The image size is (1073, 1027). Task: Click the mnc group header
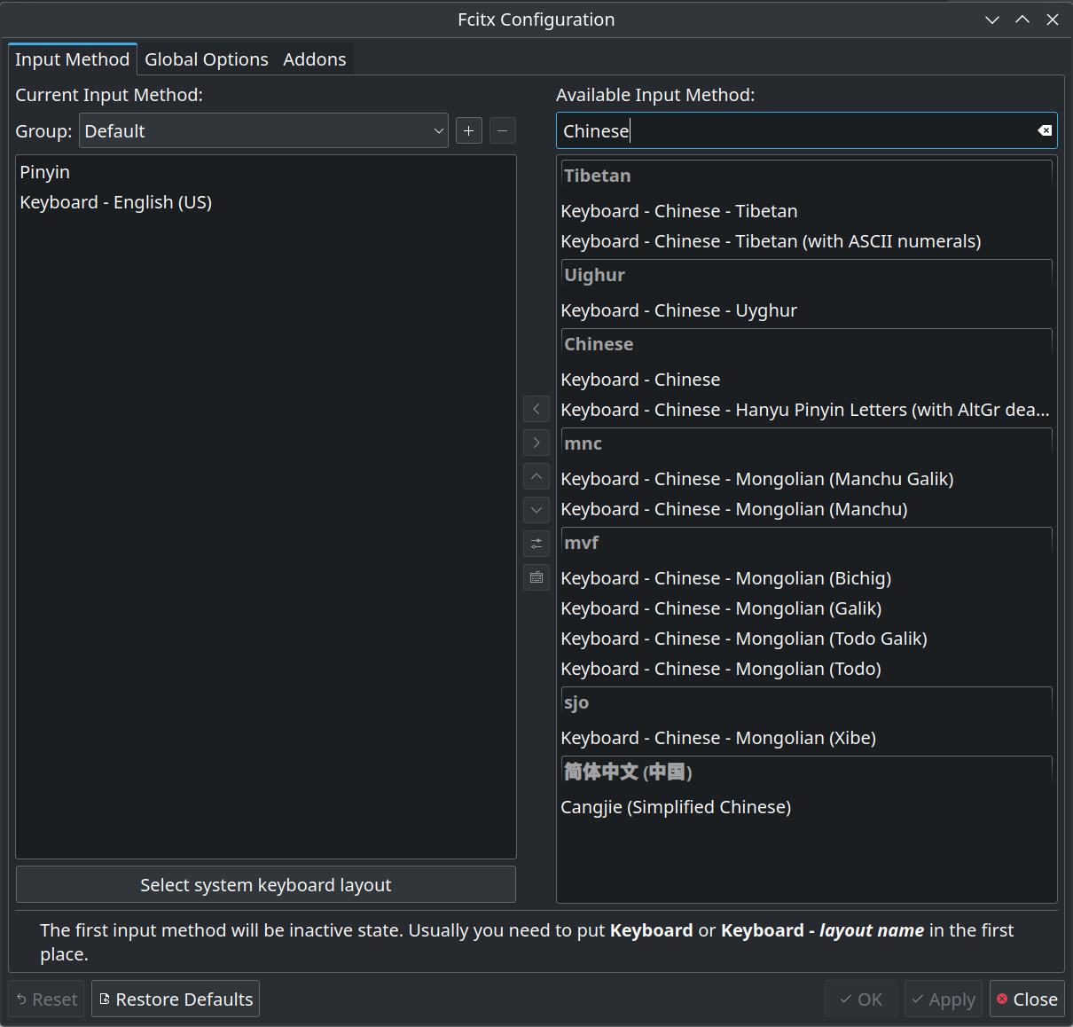point(807,443)
